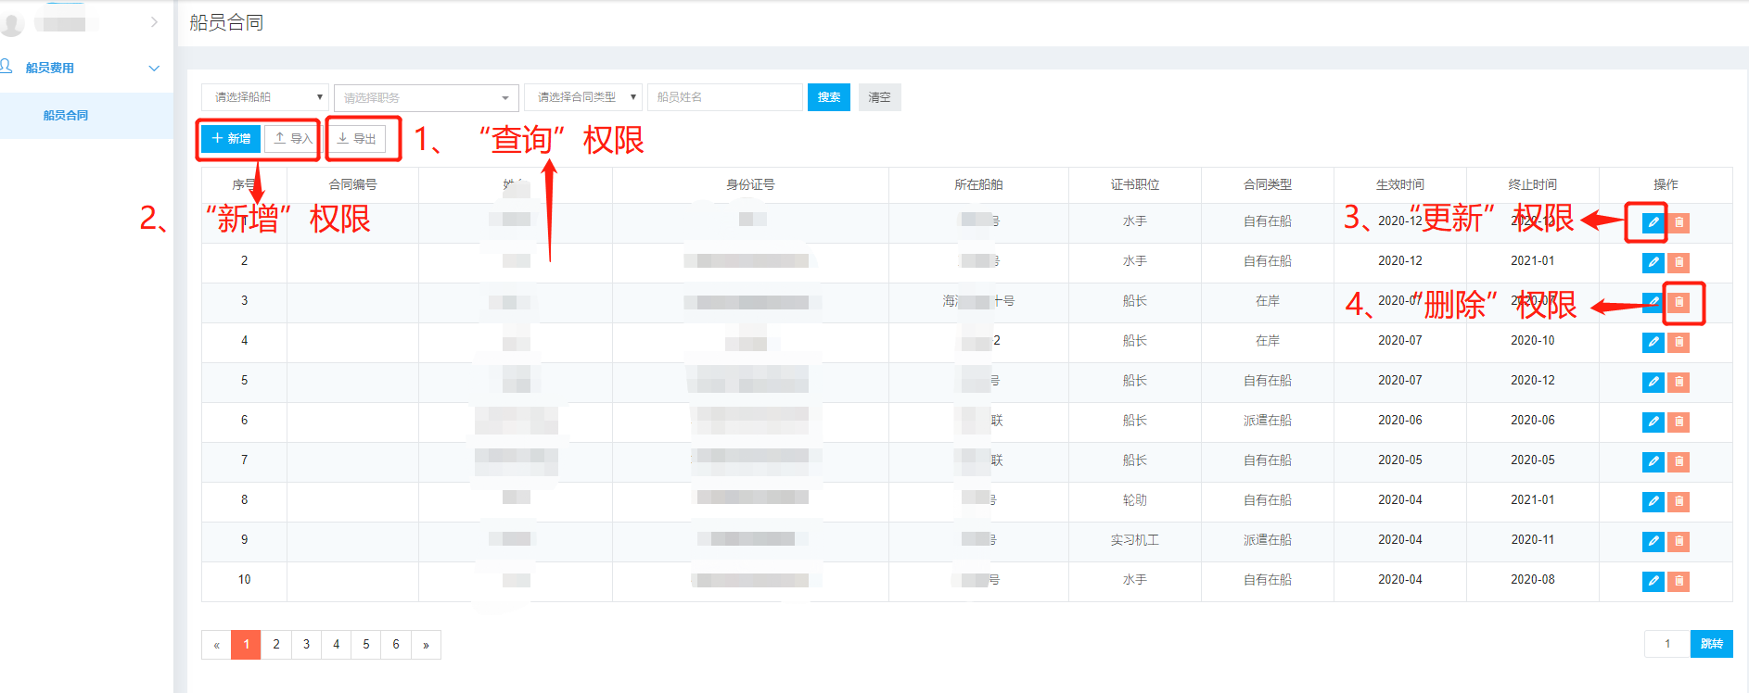Click the 合同编号 column header
The image size is (1749, 693).
pyautogui.click(x=352, y=184)
